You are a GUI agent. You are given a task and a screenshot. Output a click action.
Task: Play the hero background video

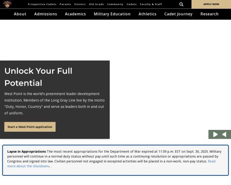click(215, 134)
